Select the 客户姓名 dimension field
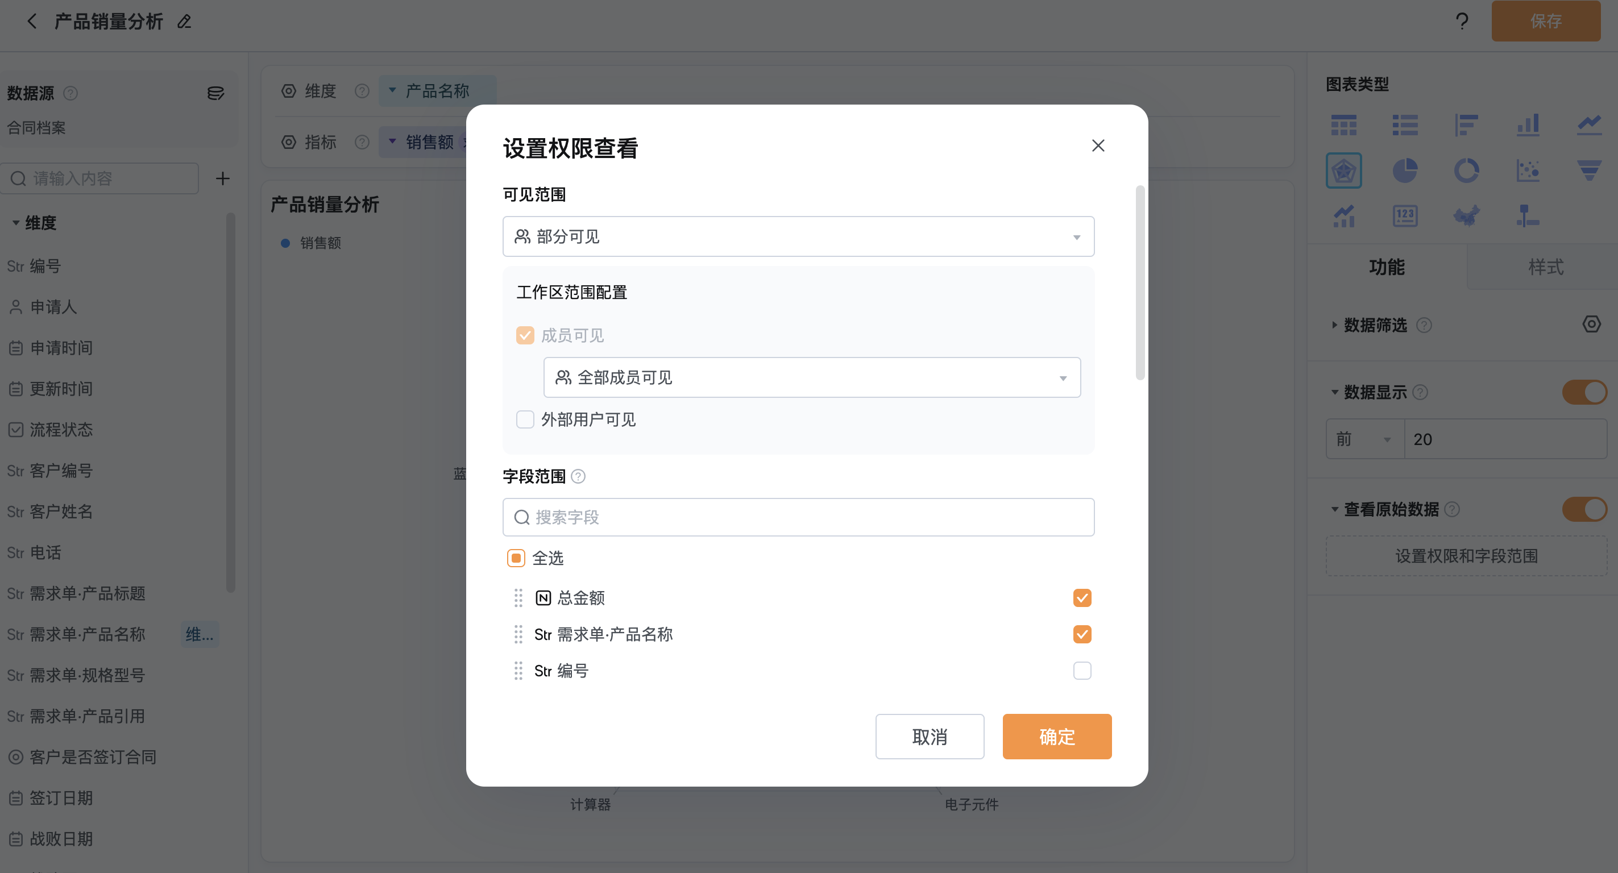This screenshot has width=1618, height=873. (61, 511)
